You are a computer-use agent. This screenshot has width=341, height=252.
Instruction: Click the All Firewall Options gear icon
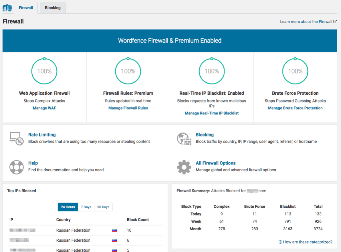pyautogui.click(x=184, y=167)
